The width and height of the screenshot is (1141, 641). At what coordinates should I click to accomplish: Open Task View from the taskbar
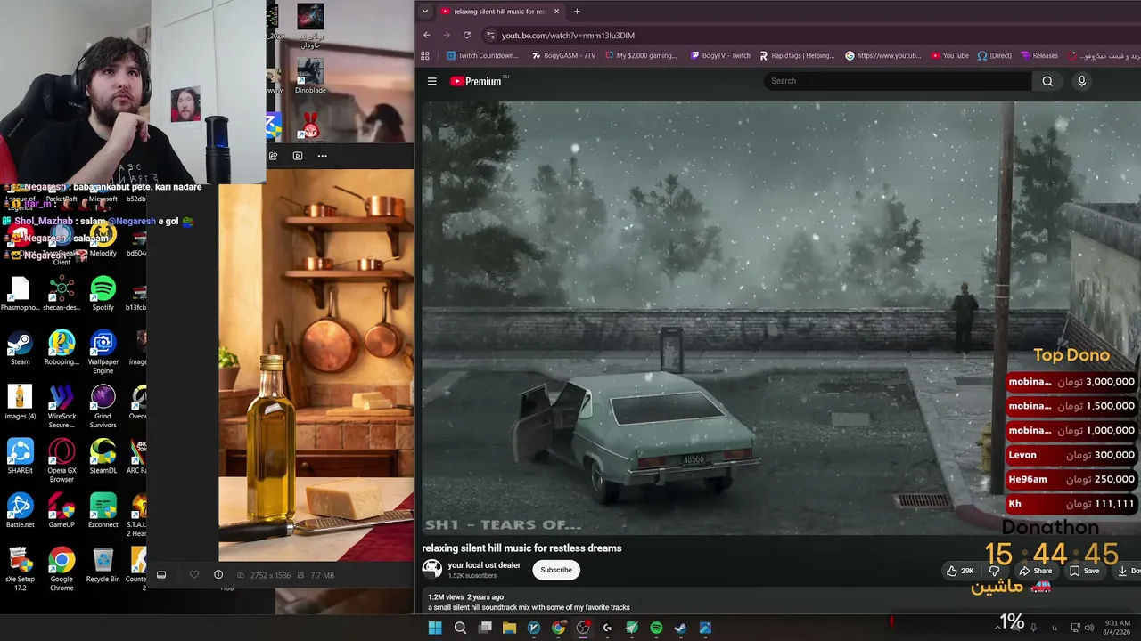tap(485, 628)
